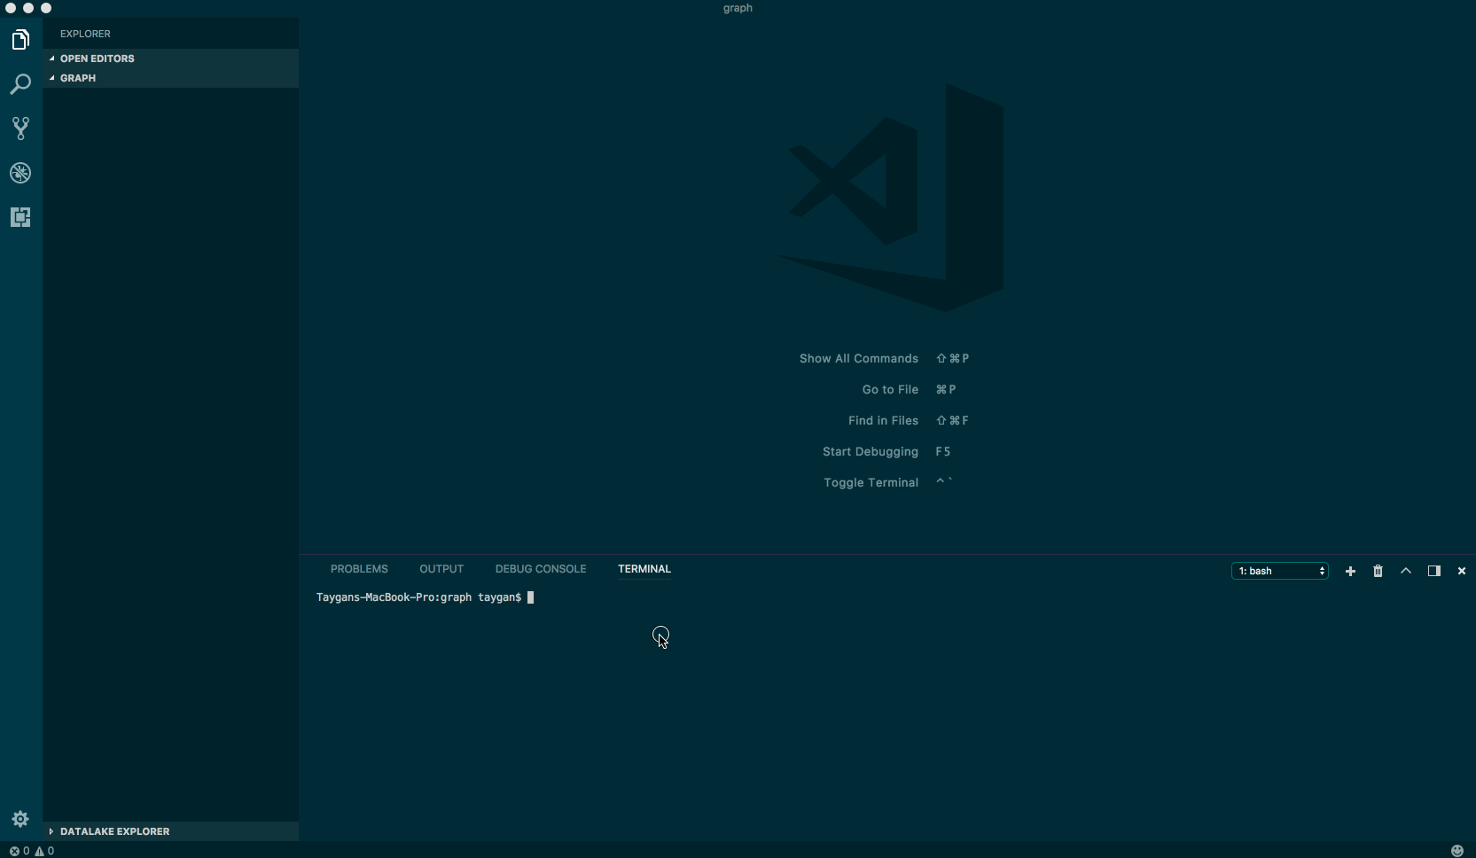This screenshot has height=858, width=1476.
Task: Click the Find in Files text
Action: [x=883, y=421]
